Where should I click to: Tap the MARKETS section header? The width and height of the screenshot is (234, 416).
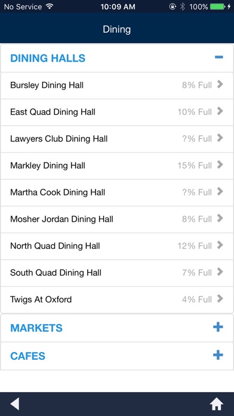coord(117,328)
